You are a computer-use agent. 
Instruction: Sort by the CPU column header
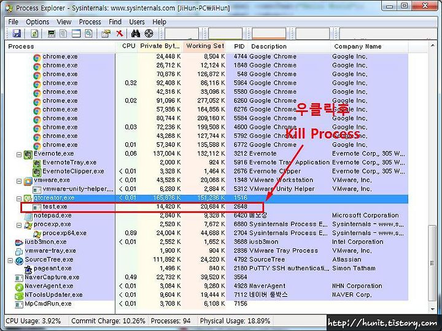[x=126, y=47]
